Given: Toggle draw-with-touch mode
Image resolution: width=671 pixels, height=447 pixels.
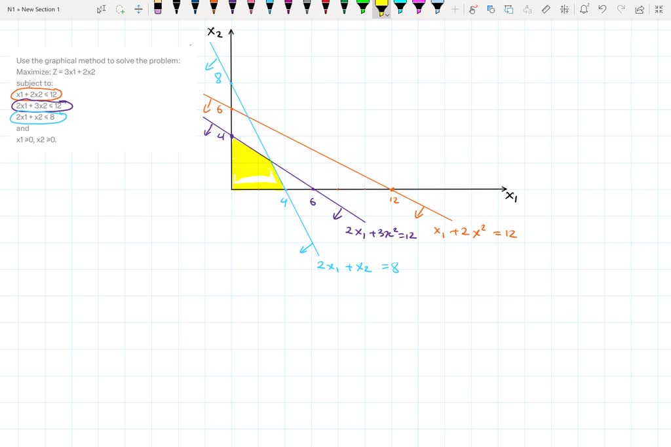Looking at the screenshot, I should [473, 9].
